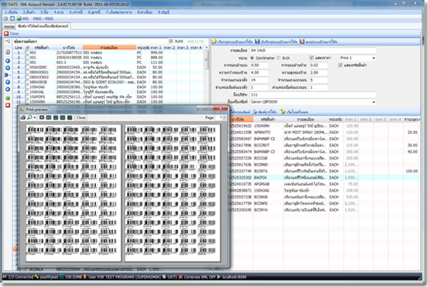The width and height of the screenshot is (428, 287).
Task: Select the Centimeter radio button
Action: (252, 58)
